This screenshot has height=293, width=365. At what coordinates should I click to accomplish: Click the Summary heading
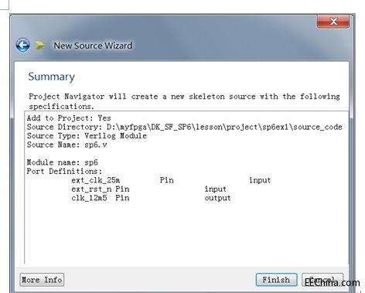click(x=52, y=77)
